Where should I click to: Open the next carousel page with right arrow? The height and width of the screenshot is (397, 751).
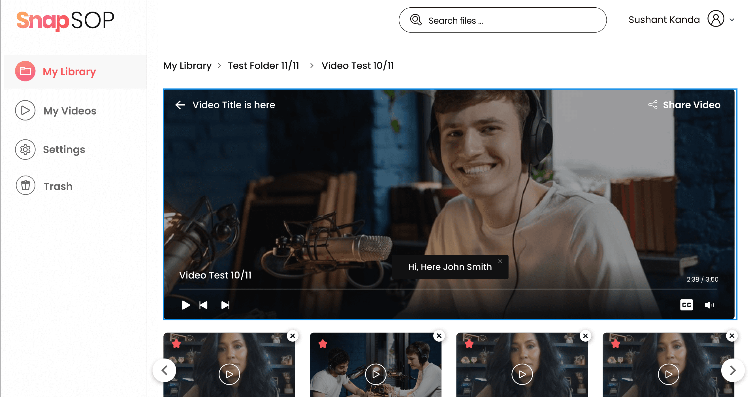tap(732, 370)
